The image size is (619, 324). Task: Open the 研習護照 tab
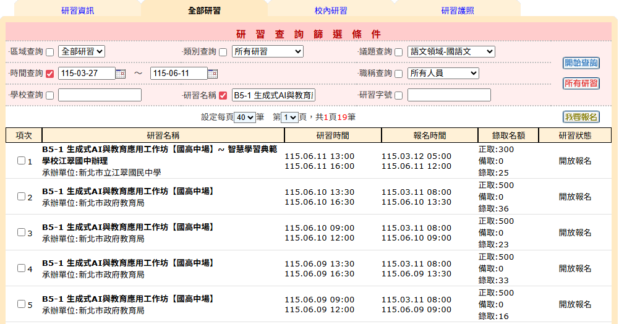pyautogui.click(x=458, y=11)
